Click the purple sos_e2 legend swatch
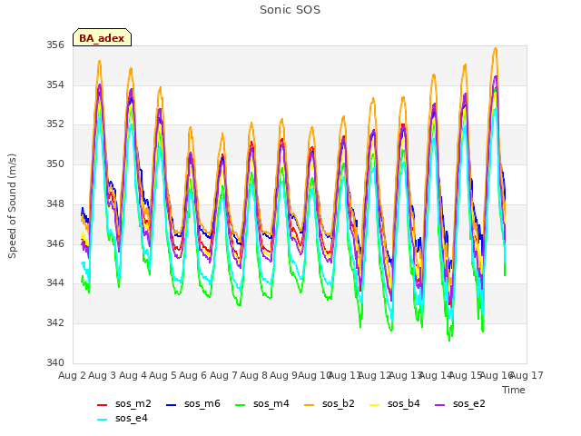 [x=439, y=405]
